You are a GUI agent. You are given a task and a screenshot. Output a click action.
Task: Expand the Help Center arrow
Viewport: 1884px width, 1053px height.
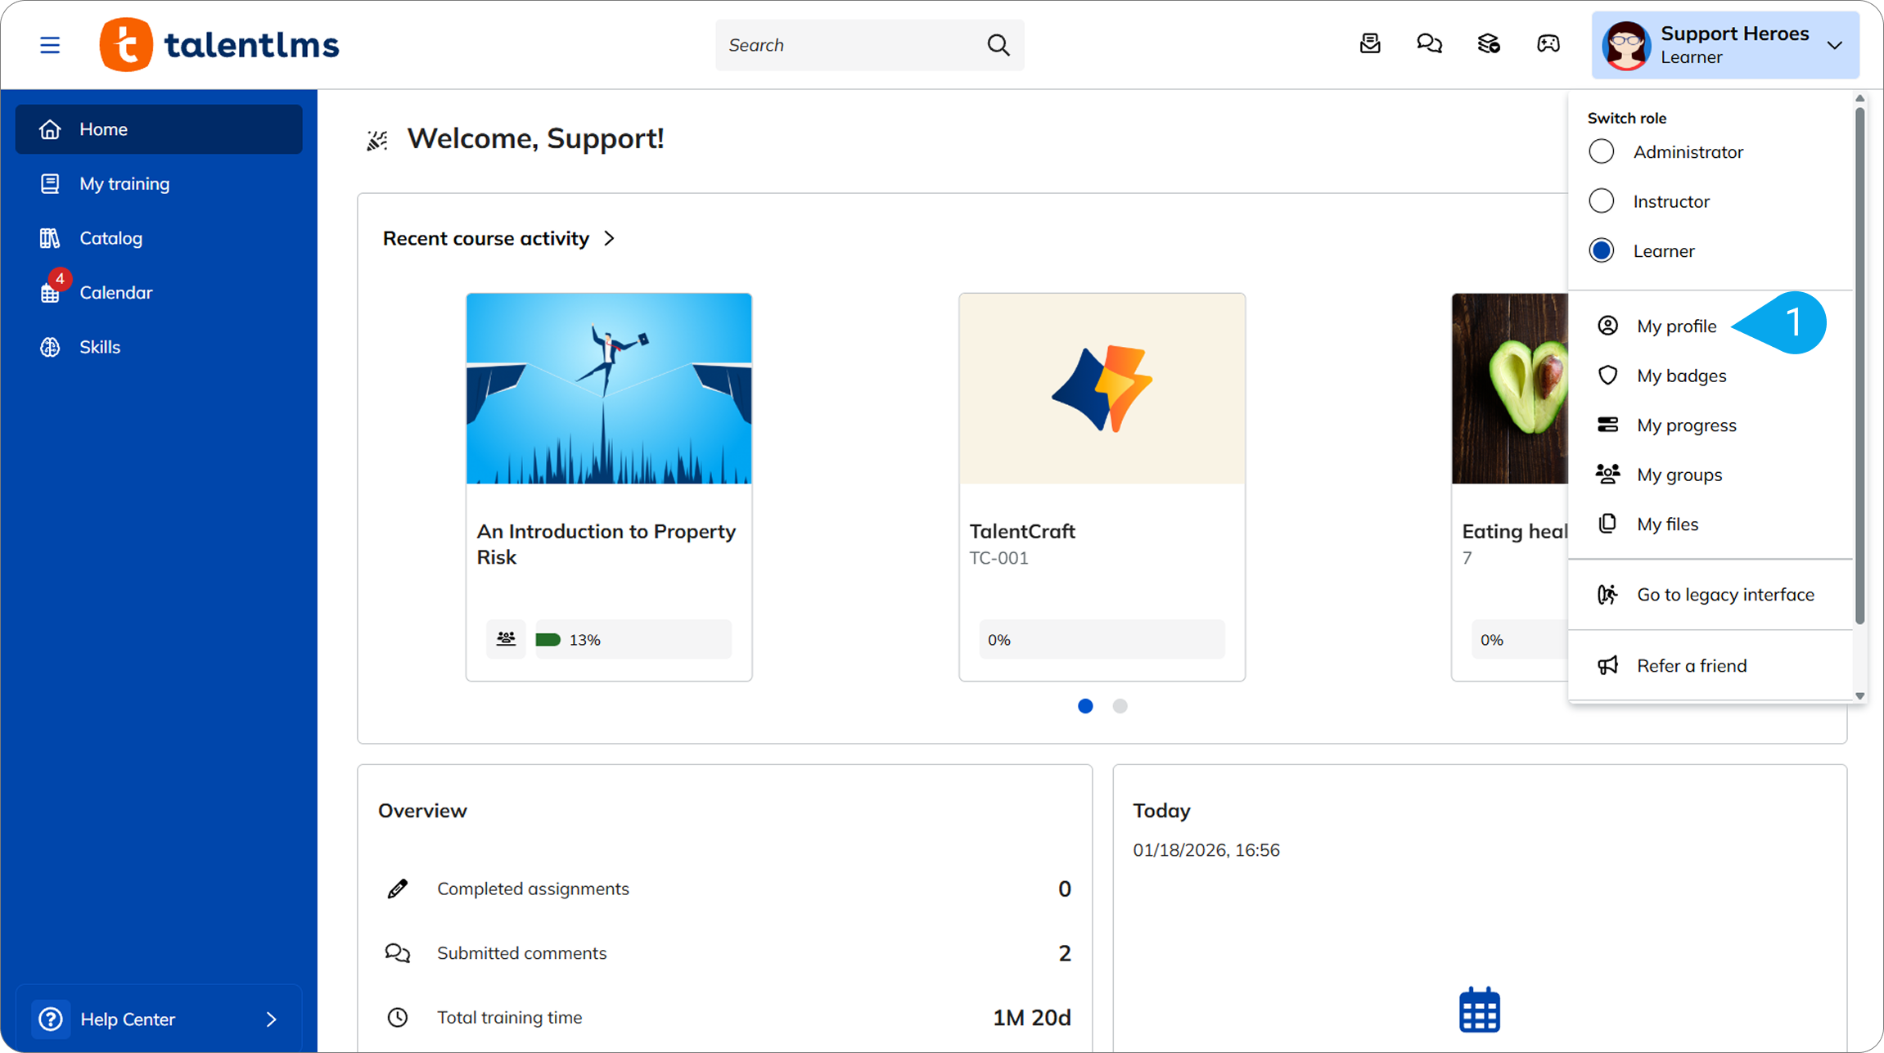tap(272, 1019)
